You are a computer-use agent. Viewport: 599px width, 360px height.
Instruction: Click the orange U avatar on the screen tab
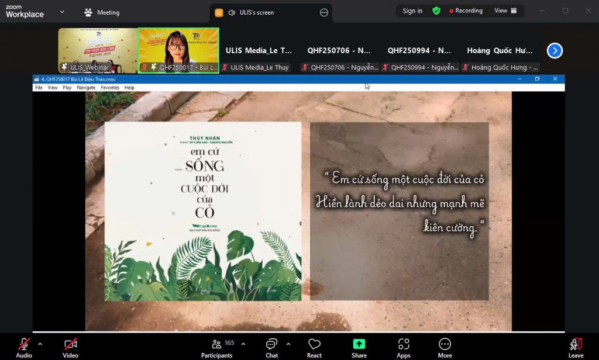(219, 13)
